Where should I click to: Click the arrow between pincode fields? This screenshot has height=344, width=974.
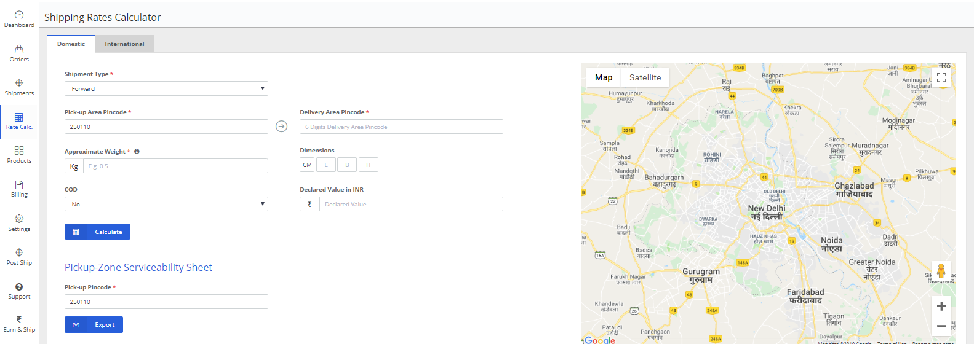click(x=281, y=127)
